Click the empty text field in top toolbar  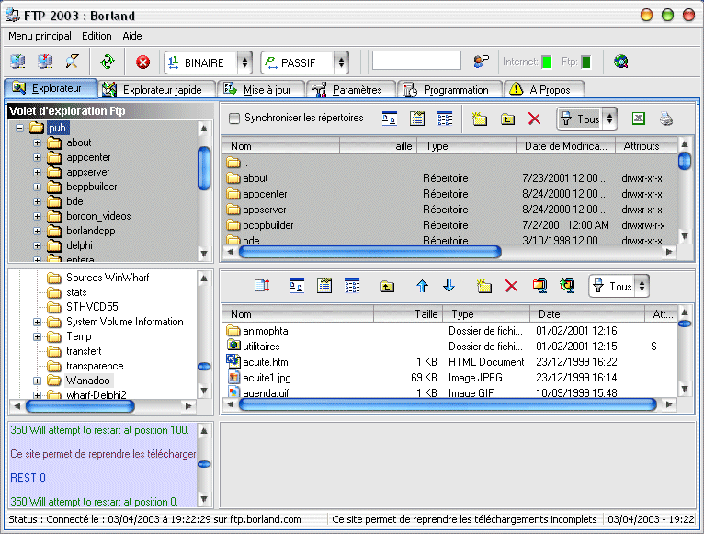click(416, 61)
